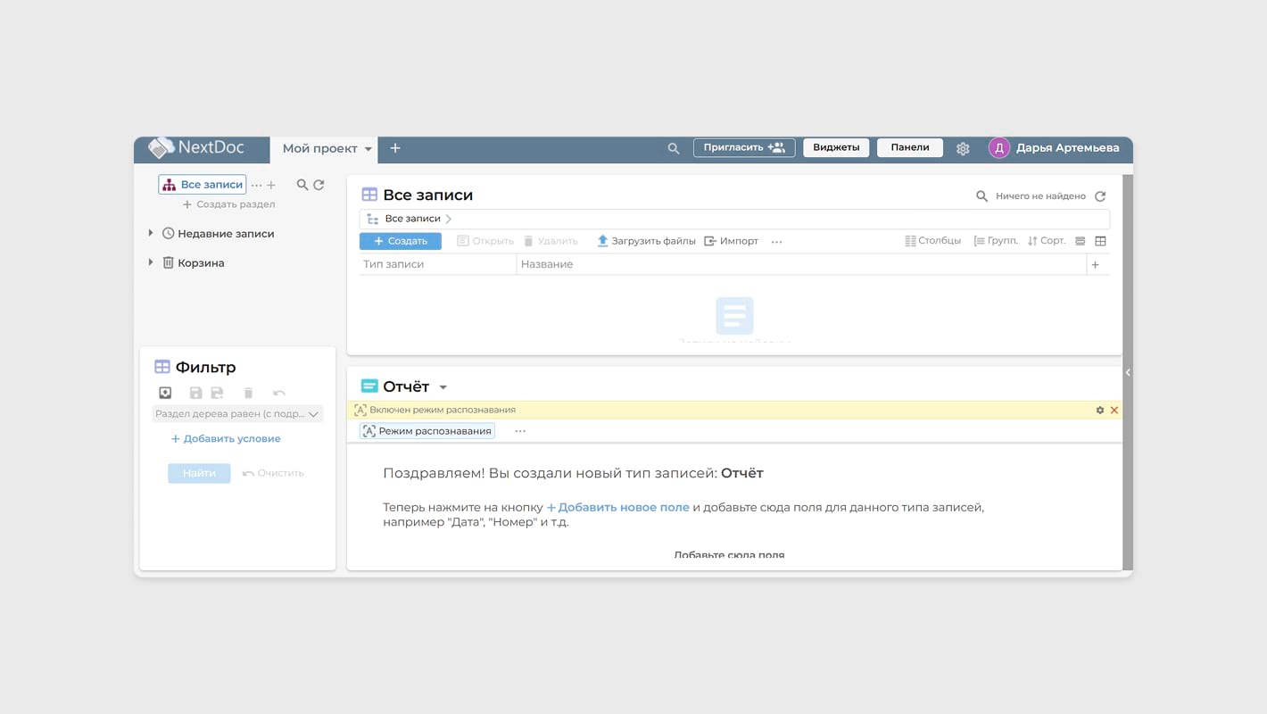Open recognition mode settings gear in yellow bar
Screen dimensions: 1267x714
click(1100, 411)
